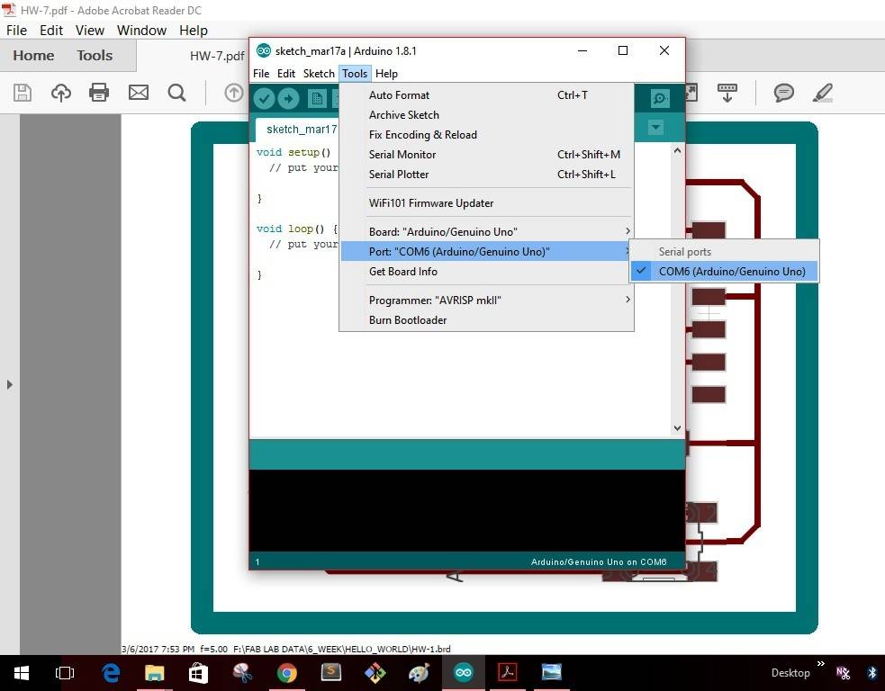The width and height of the screenshot is (885, 691).
Task: Open File Explorer from the taskbar
Action: 154,672
